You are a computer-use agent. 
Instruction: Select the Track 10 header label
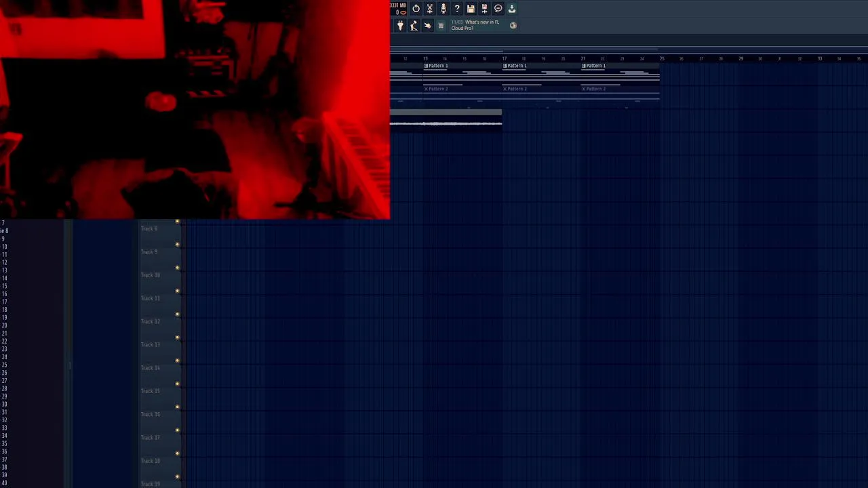[x=151, y=275]
